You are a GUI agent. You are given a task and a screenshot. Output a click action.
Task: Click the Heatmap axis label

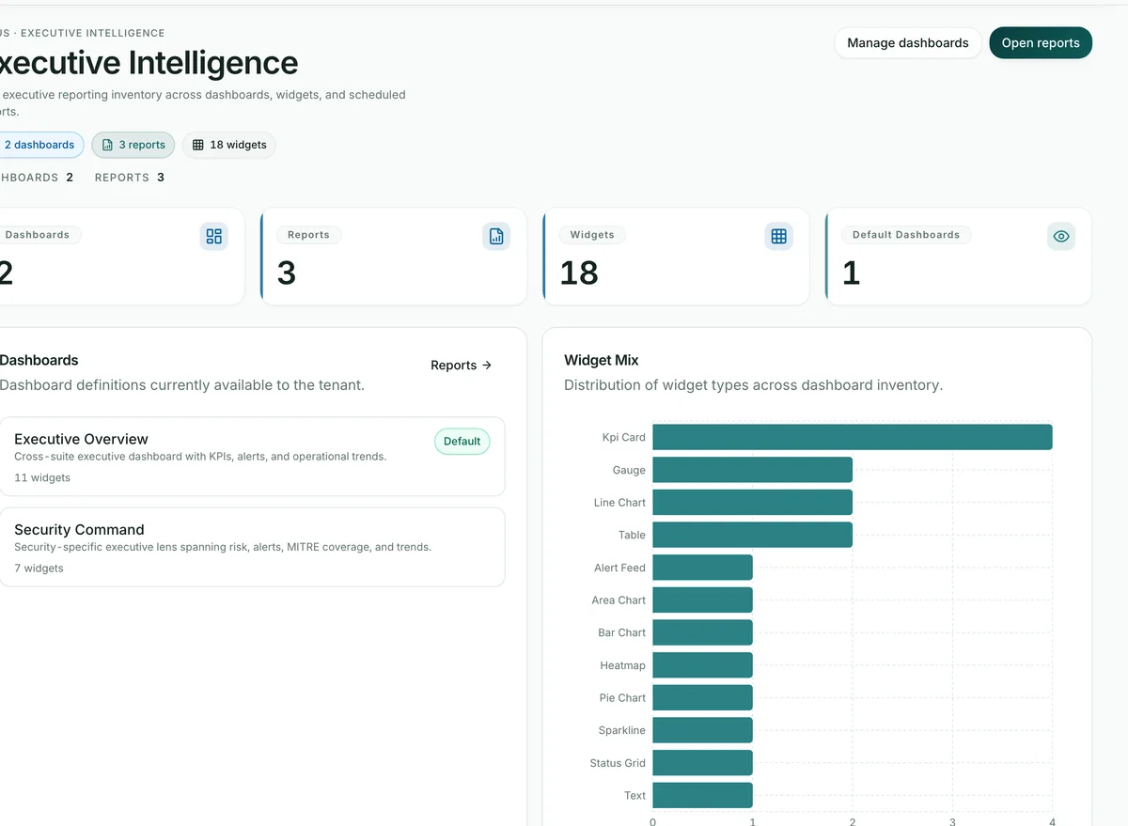623,665
